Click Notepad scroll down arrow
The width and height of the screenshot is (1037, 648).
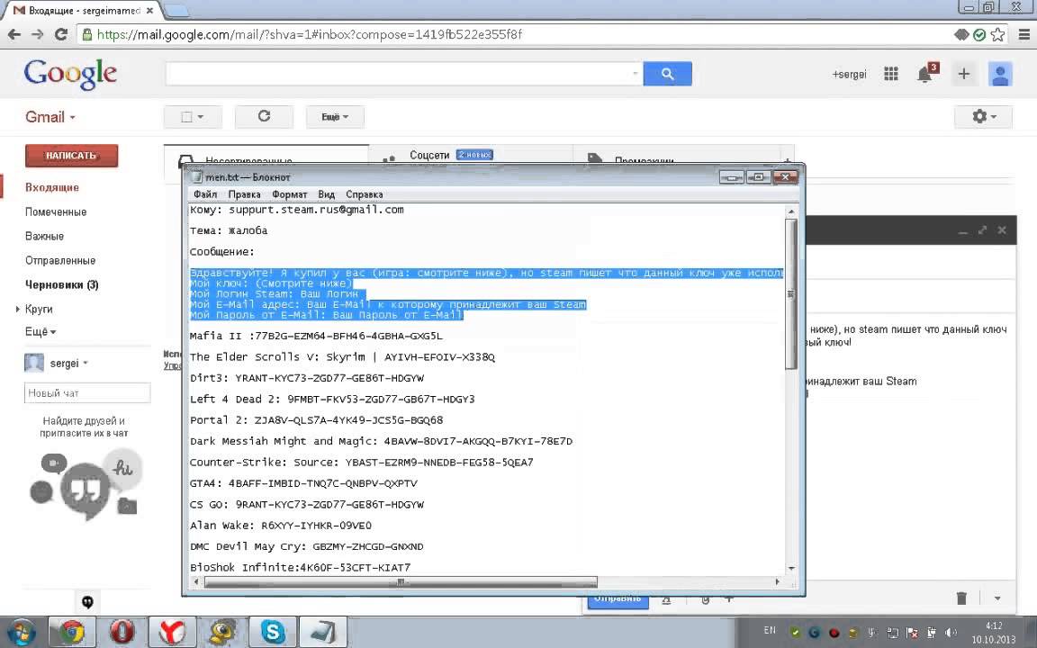pyautogui.click(x=791, y=568)
